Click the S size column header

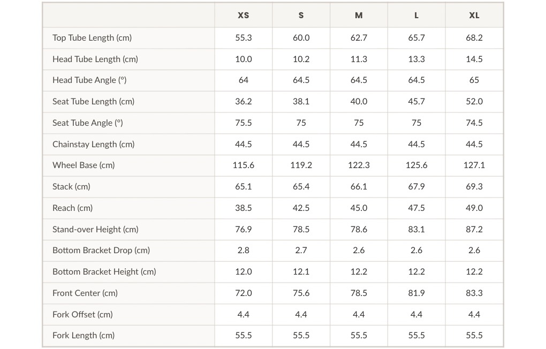[x=301, y=16]
